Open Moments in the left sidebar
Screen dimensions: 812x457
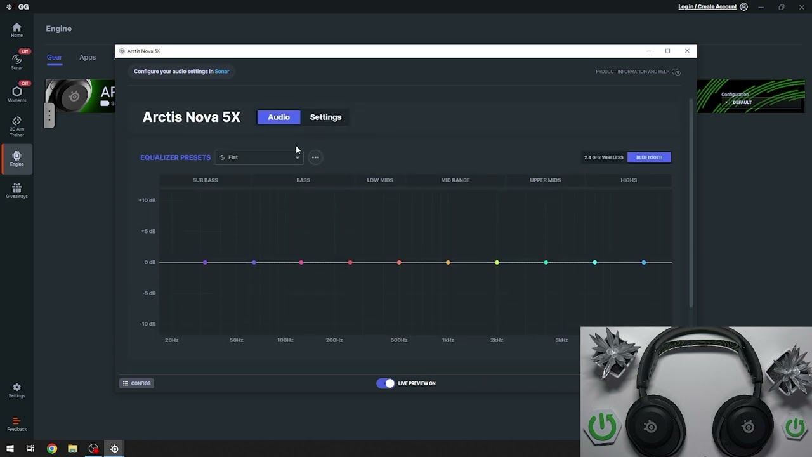(16, 94)
